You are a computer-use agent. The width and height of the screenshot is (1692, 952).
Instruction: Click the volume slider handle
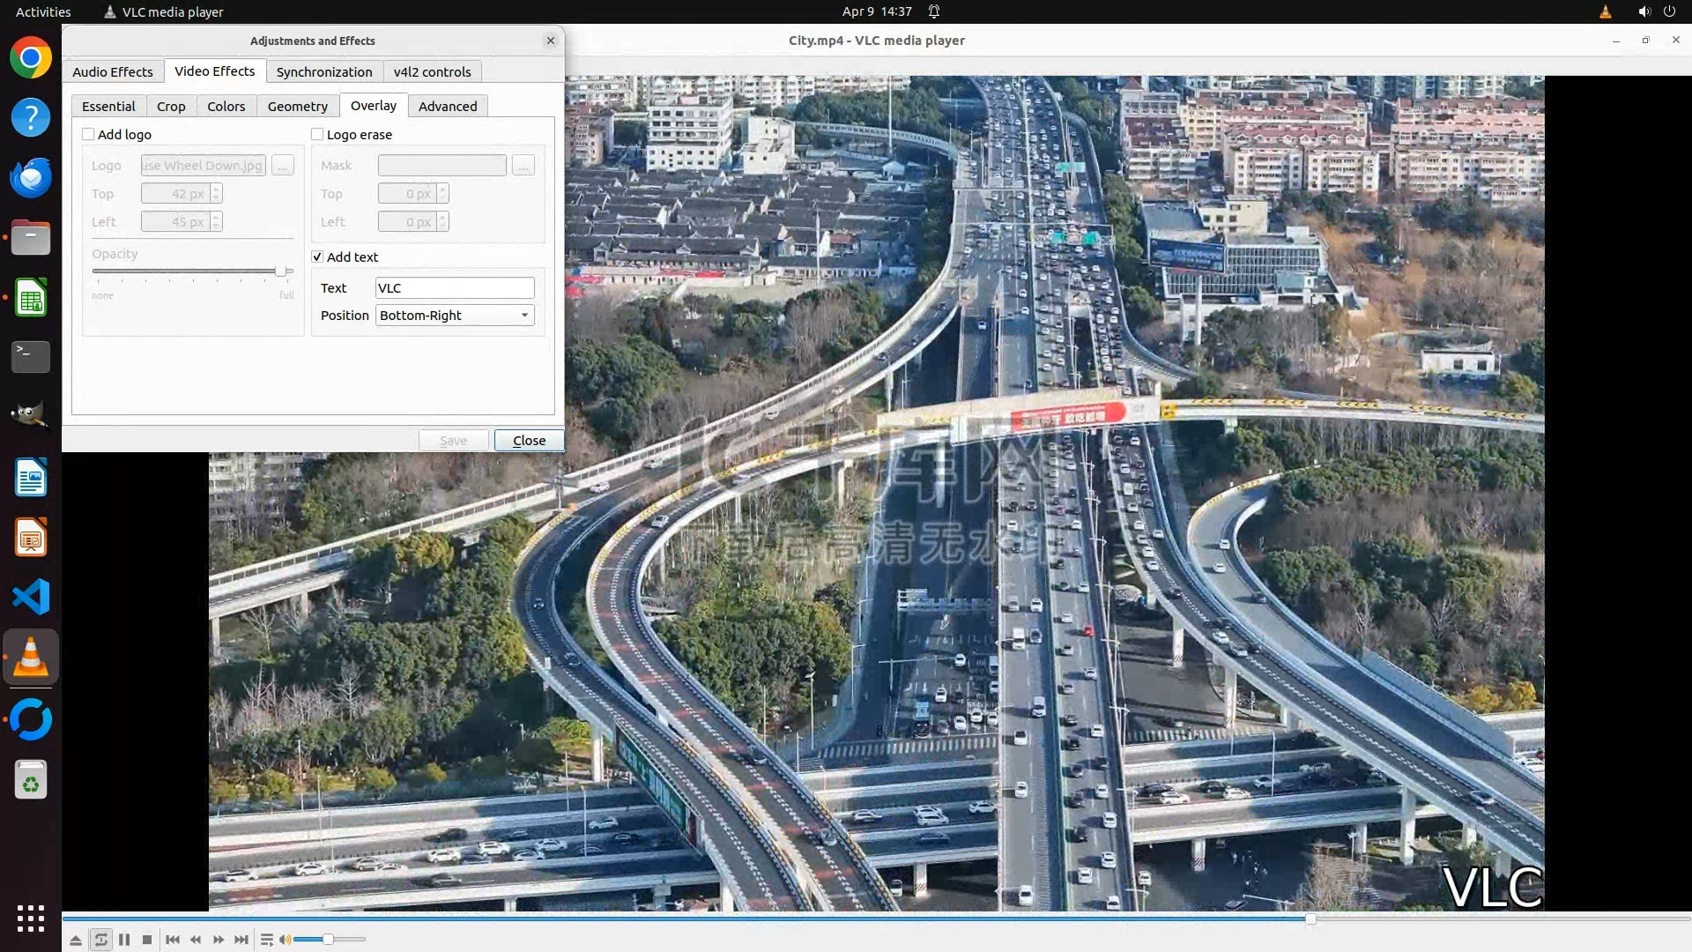pyautogui.click(x=328, y=940)
